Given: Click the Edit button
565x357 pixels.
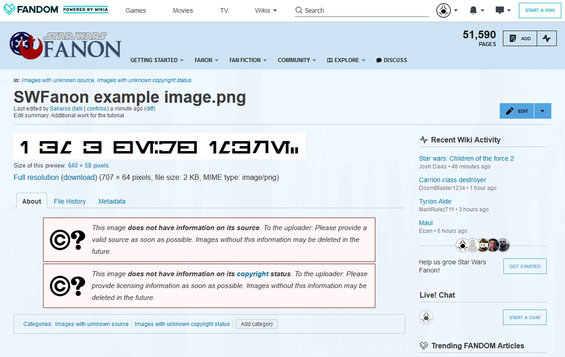Looking at the screenshot, I should pyautogui.click(x=517, y=111).
